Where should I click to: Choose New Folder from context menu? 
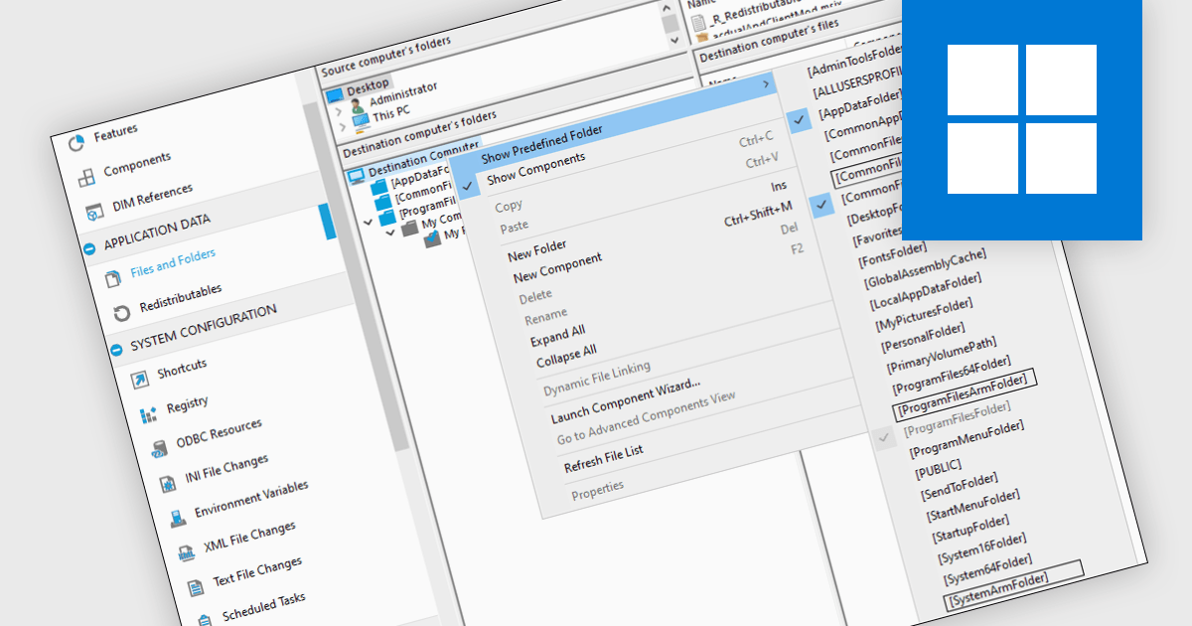coord(537,250)
